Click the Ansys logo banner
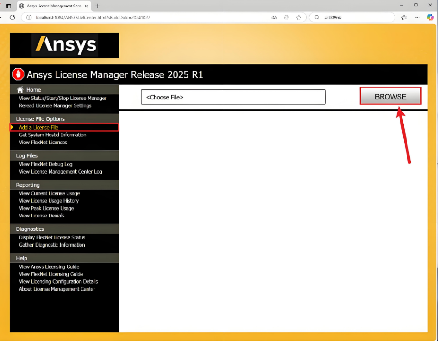This screenshot has width=438, height=341. [64, 45]
